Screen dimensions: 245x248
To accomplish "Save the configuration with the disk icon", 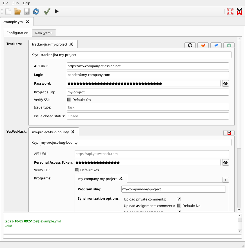I will click(26, 11).
